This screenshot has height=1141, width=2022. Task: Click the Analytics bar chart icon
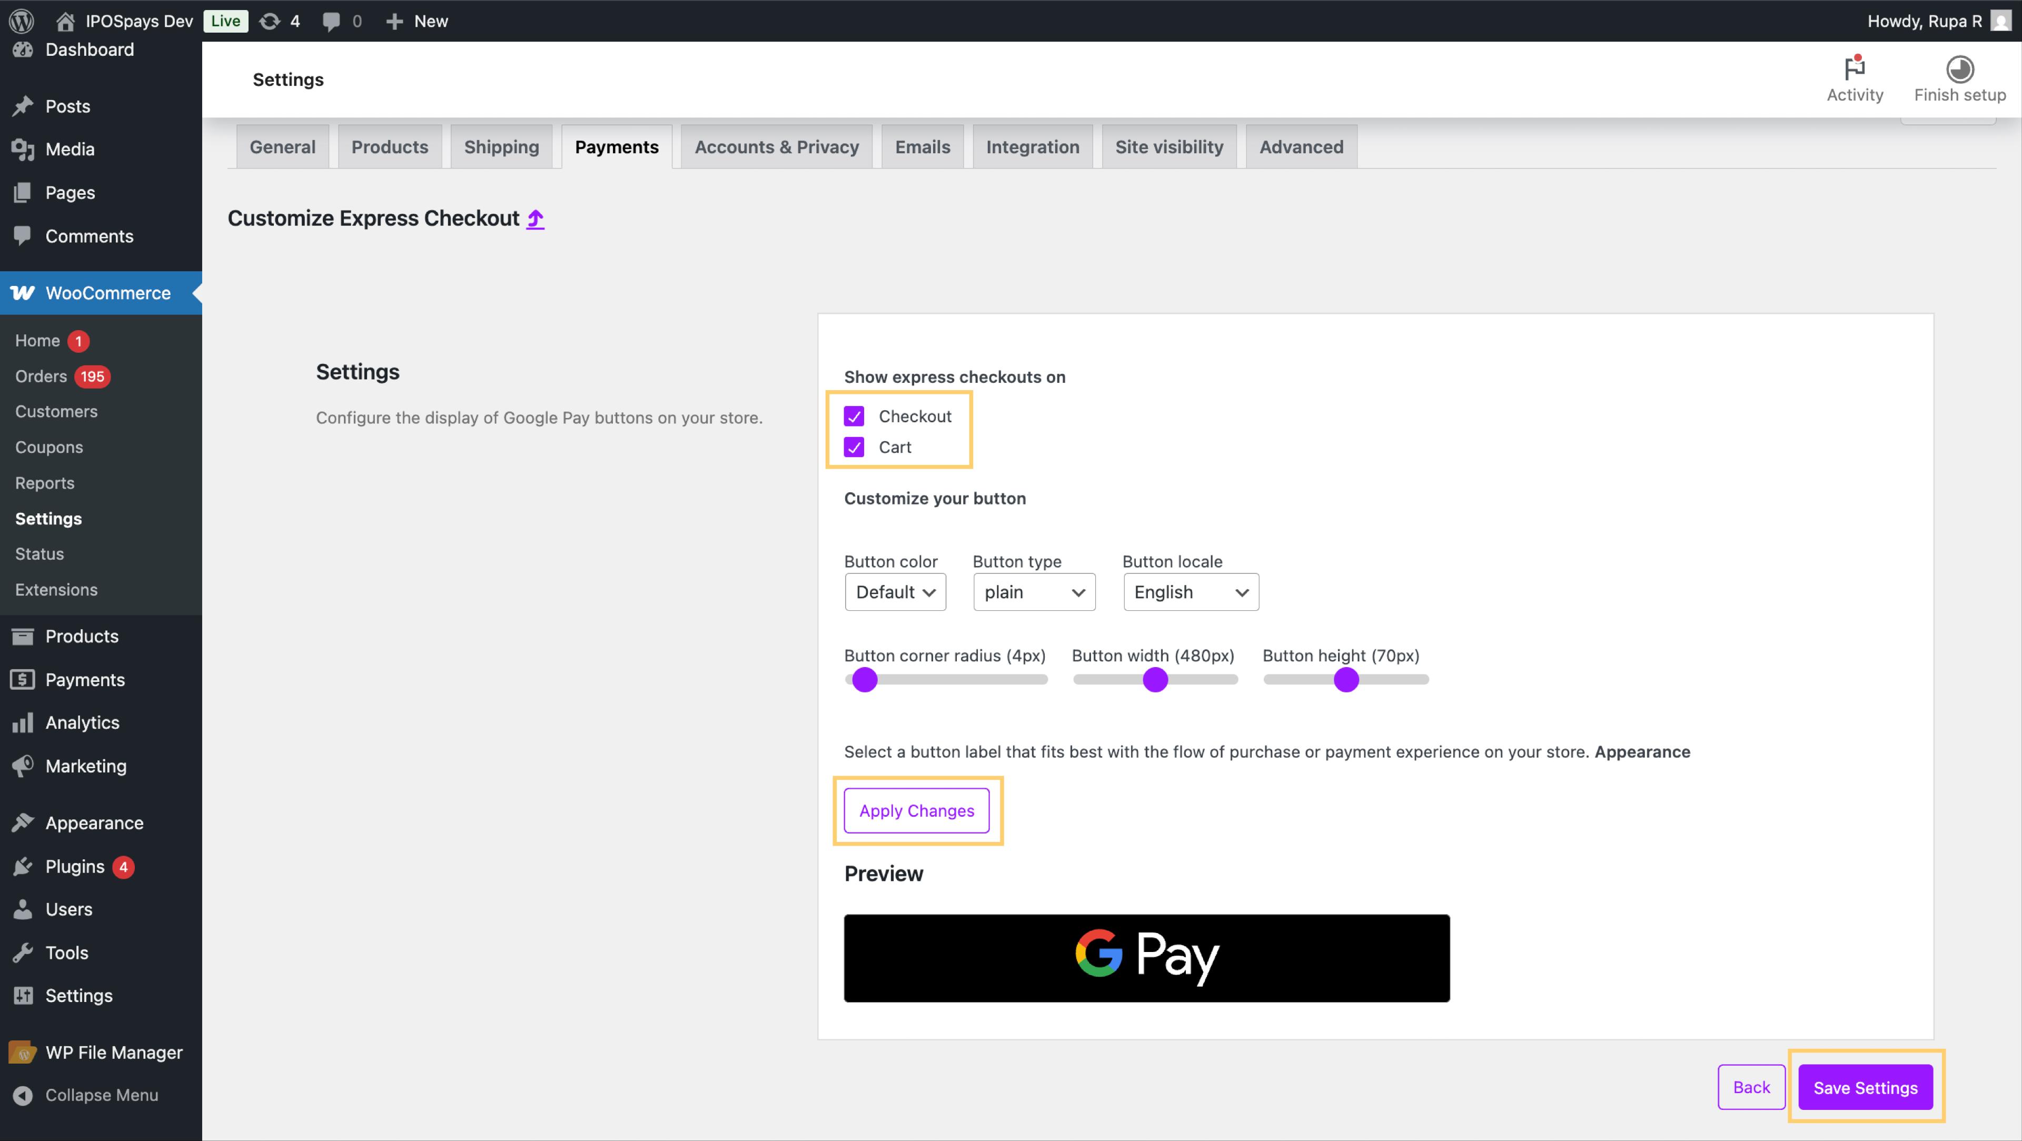click(23, 722)
